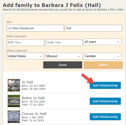Click the Done button
This screenshot has width=126, height=125.
click(x=63, y=65)
